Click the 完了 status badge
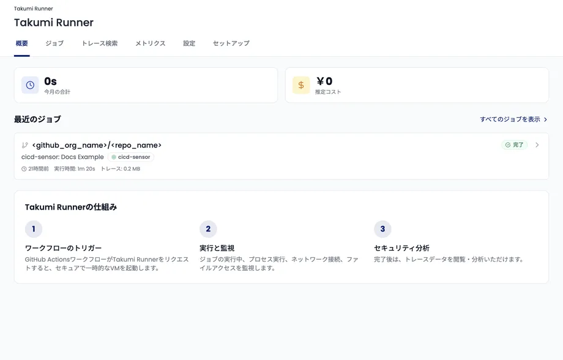The image size is (563, 360). tap(514, 145)
